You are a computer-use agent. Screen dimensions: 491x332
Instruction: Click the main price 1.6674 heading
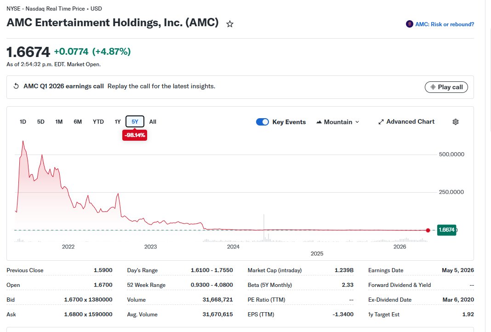(x=28, y=52)
